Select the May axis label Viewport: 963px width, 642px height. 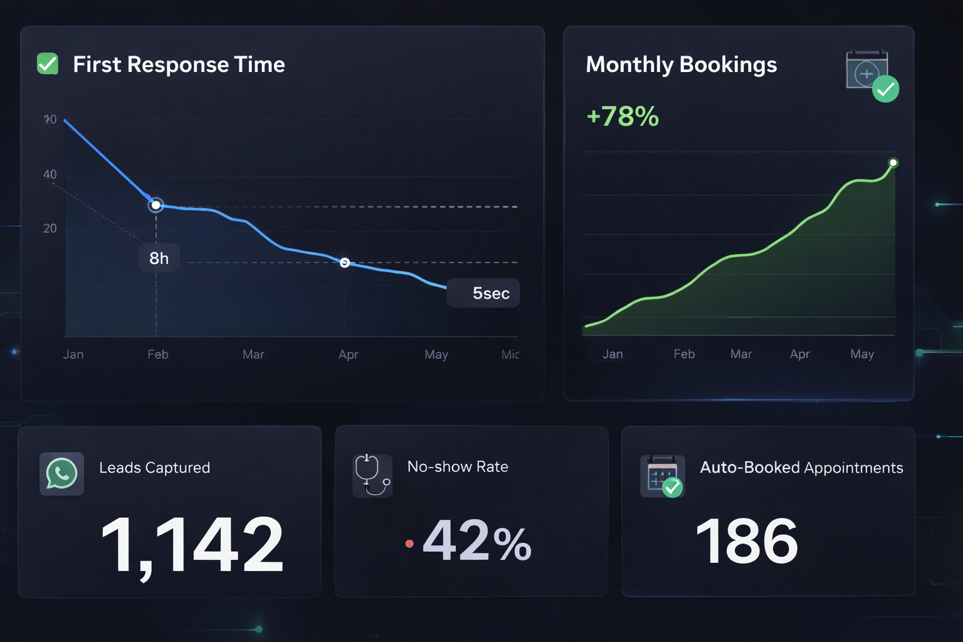pyautogui.click(x=436, y=354)
